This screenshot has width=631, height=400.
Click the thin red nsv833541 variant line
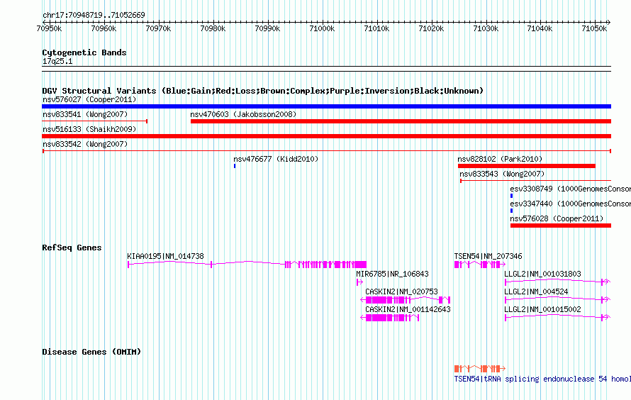pyautogui.click(x=94, y=121)
